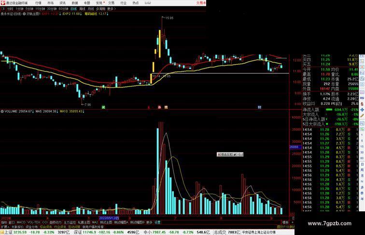
Task: Click the blue 财 marker under the chart
Action: 259,107
